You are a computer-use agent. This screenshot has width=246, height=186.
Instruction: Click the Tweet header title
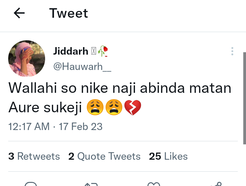69,13
